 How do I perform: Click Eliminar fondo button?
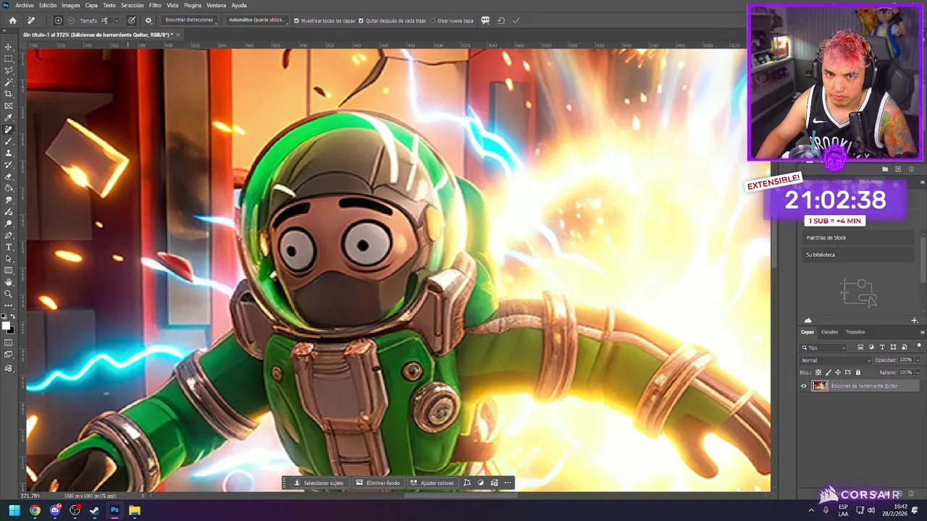(378, 483)
